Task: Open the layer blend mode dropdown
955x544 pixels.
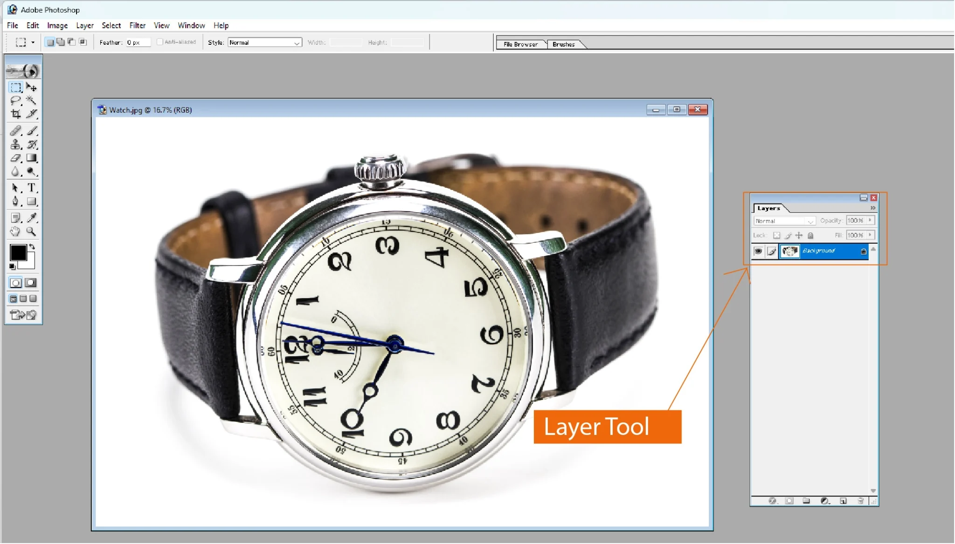Action: tap(784, 221)
